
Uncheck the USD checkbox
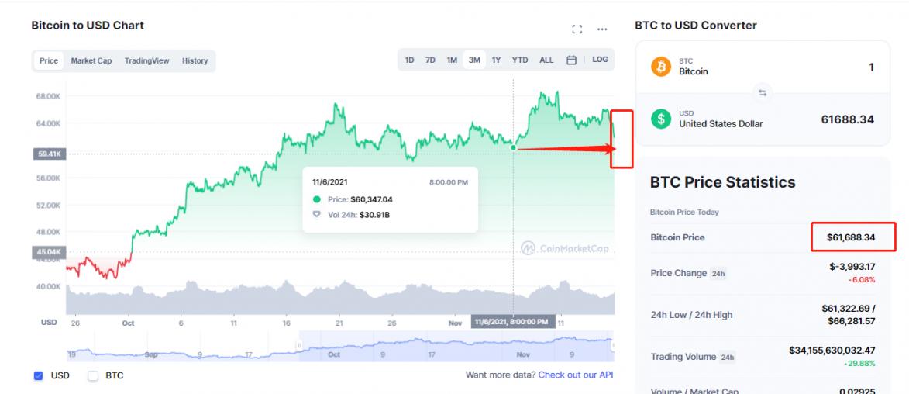[x=39, y=376]
